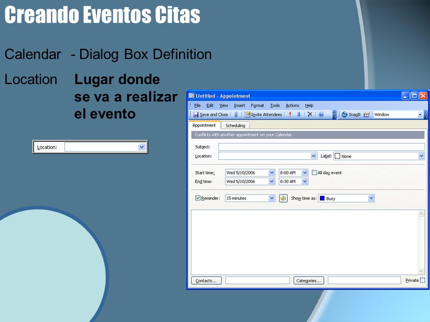Maximize the Untitled Appointment window
The width and height of the screenshot is (430, 322).
tap(414, 96)
